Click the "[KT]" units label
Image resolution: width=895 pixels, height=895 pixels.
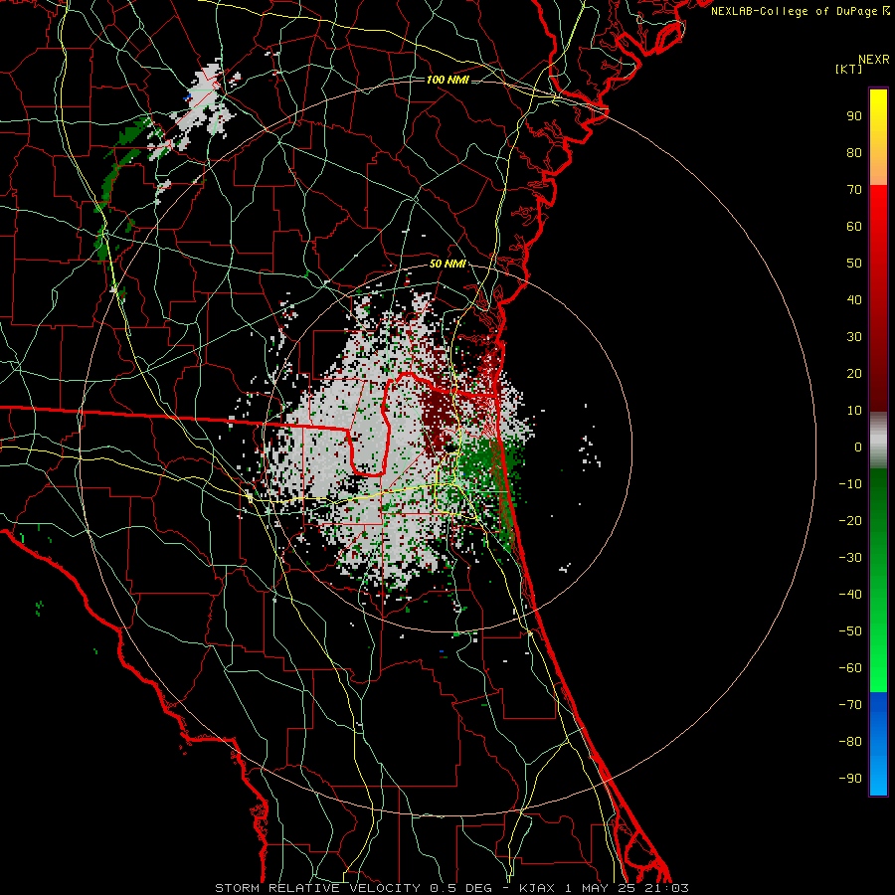pos(849,69)
